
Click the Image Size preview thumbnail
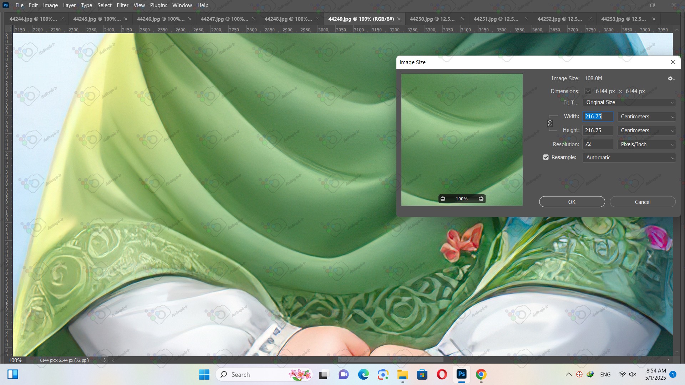pos(462,140)
